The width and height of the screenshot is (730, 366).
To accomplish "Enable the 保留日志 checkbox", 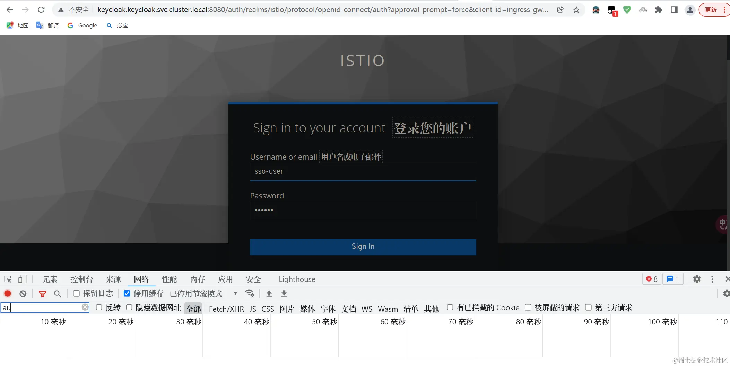I will point(76,294).
